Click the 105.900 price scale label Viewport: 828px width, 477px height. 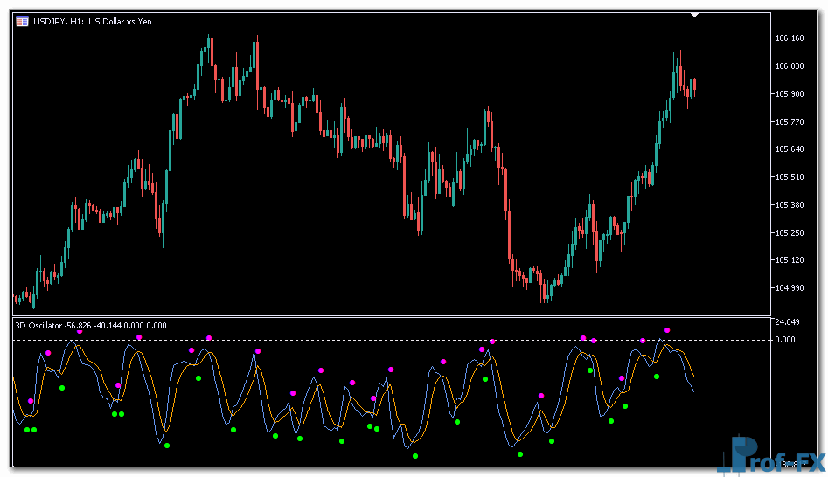[790, 94]
